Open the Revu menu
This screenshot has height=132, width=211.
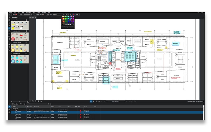point(11,12)
